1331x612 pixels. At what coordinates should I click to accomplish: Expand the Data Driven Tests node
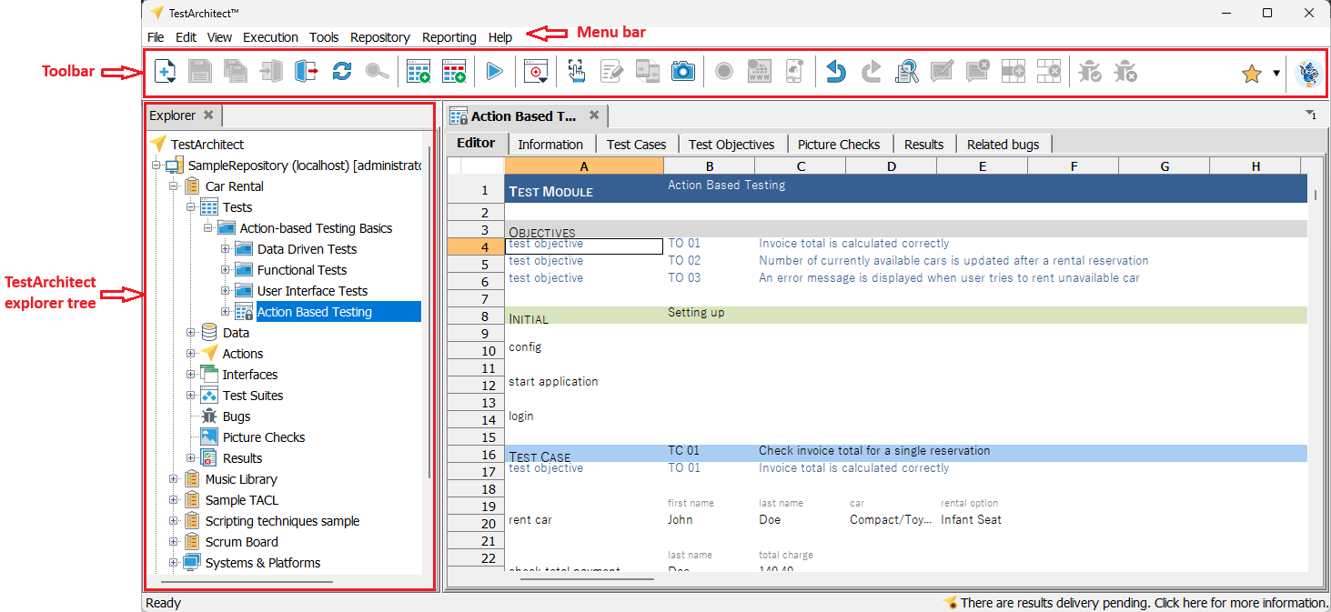[226, 249]
